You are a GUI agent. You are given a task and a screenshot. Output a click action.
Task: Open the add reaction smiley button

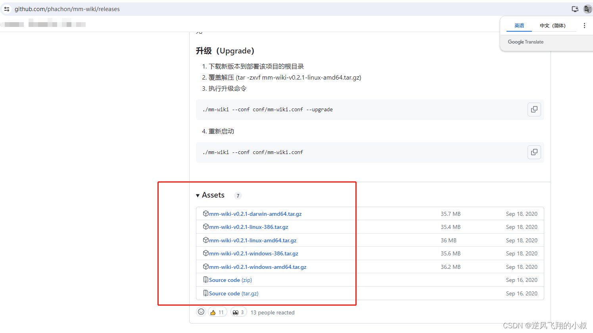pyautogui.click(x=201, y=312)
